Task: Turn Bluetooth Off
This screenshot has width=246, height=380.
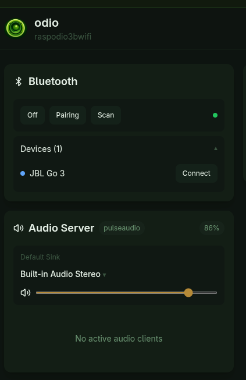Action: 33,115
